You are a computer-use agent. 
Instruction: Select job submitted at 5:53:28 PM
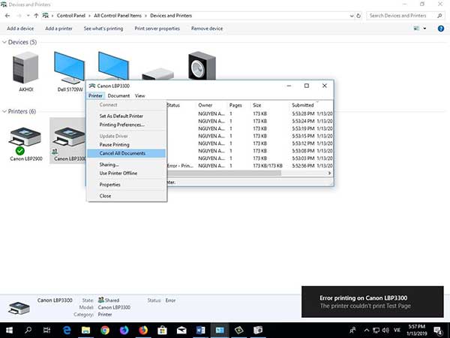(x=250, y=114)
